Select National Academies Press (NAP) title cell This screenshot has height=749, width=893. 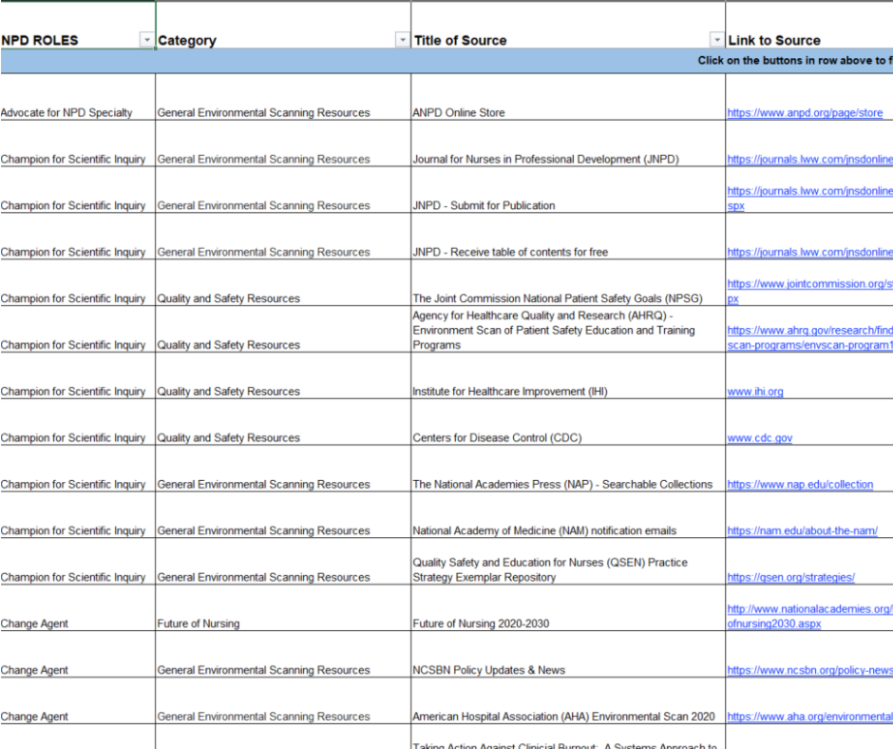coord(568,469)
